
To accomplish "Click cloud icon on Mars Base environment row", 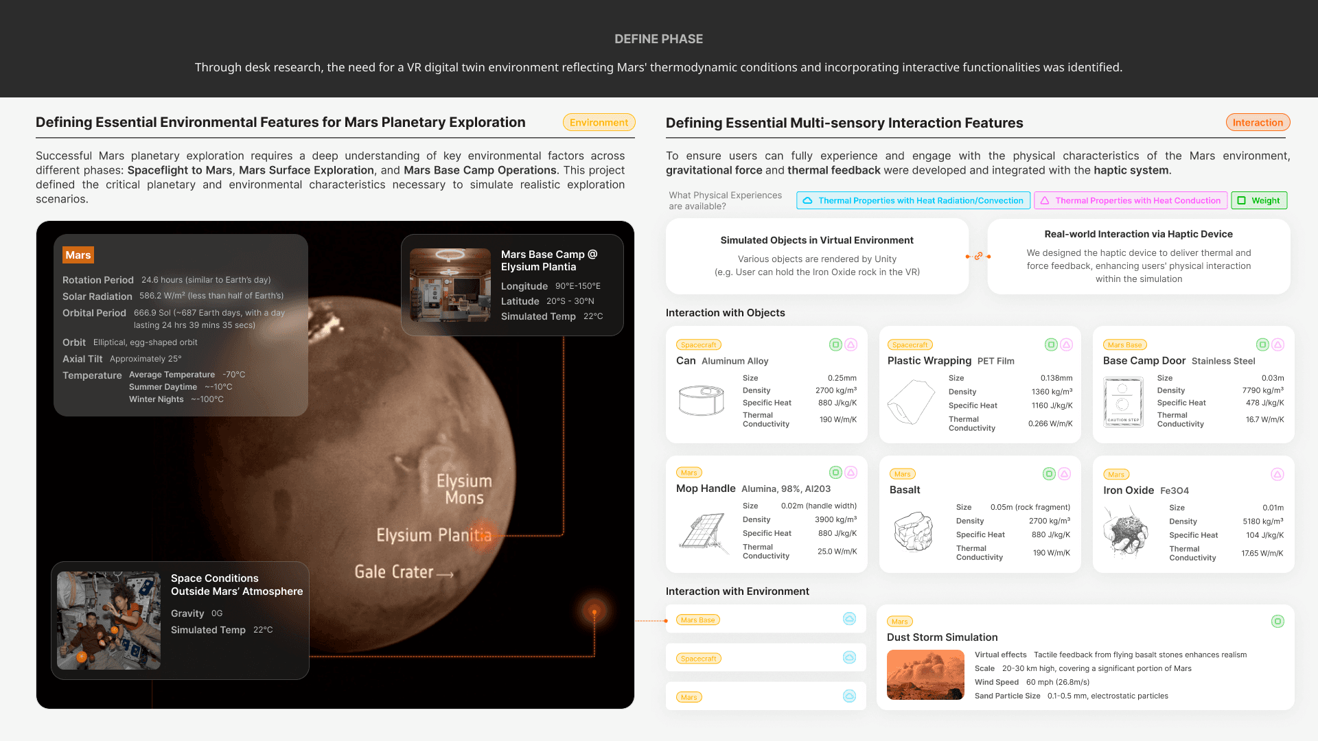I will coord(849,619).
